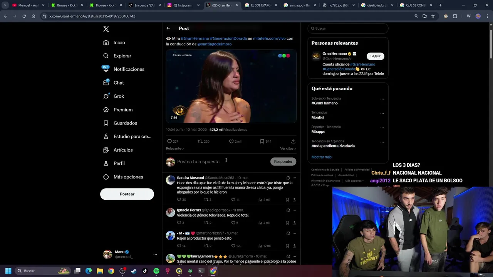493x277 pixels.
Task: Click the back arrow beside Post
Action: pos(168,28)
